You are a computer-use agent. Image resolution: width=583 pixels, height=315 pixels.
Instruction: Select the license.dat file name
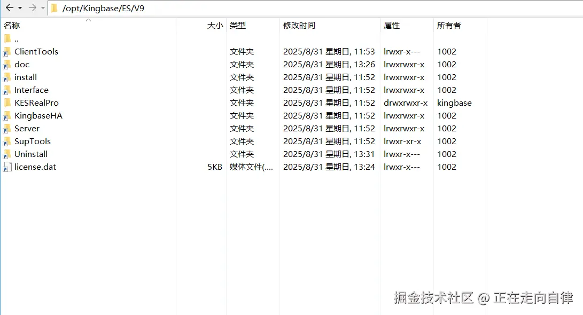coord(35,167)
